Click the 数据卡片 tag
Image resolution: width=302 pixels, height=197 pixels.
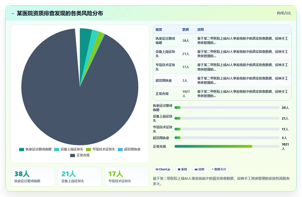click(219, 169)
